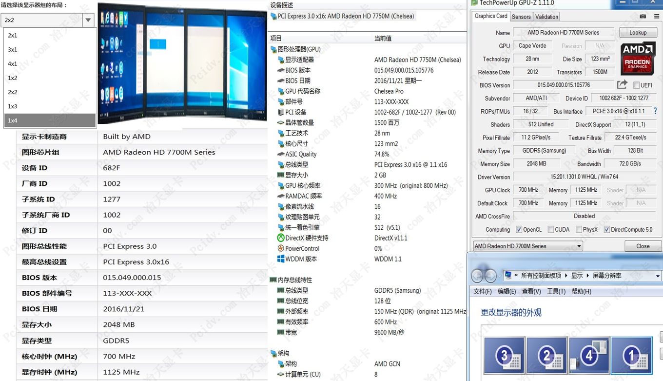663x381 pixels.
Task: Choose the 3x1 layout option in the list
Action: click(50, 49)
